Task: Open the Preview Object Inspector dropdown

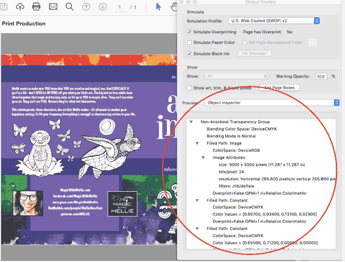Action: 272,102
